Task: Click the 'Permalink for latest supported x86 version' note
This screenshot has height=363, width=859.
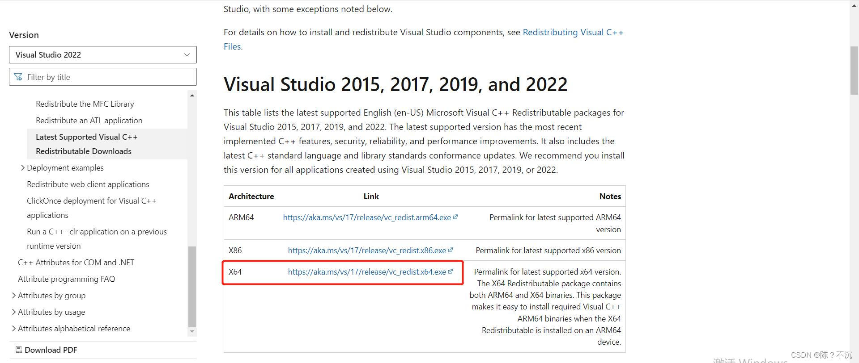Action: pos(548,250)
